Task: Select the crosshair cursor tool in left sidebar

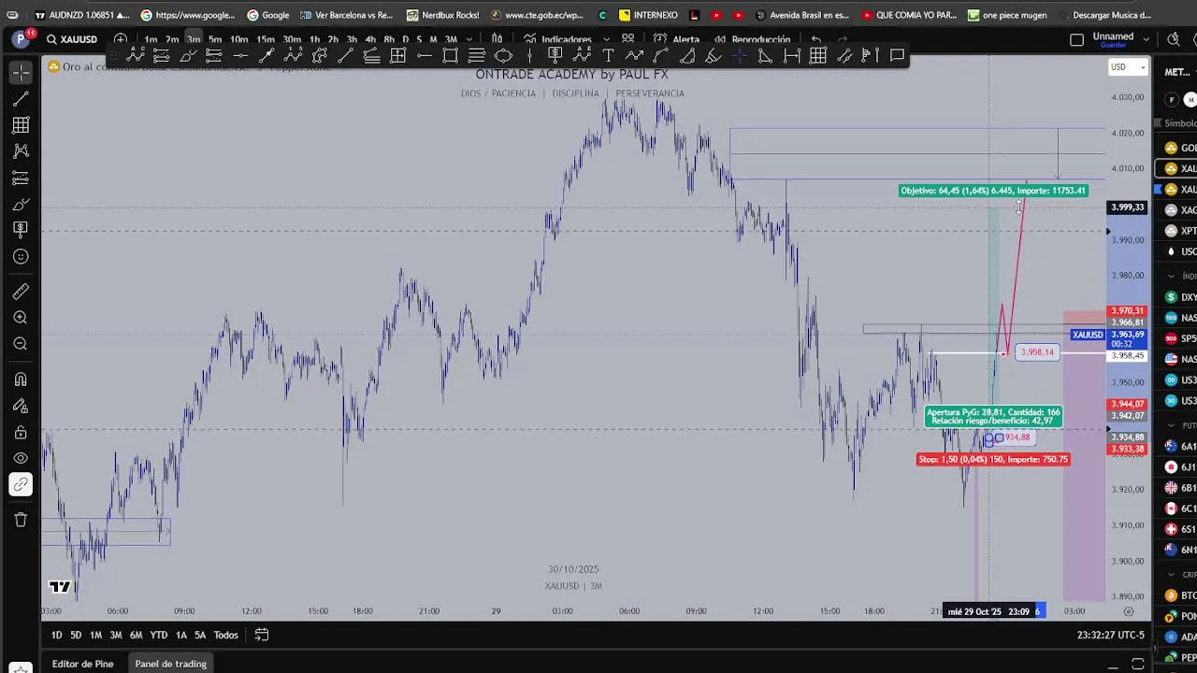Action: tap(21, 72)
